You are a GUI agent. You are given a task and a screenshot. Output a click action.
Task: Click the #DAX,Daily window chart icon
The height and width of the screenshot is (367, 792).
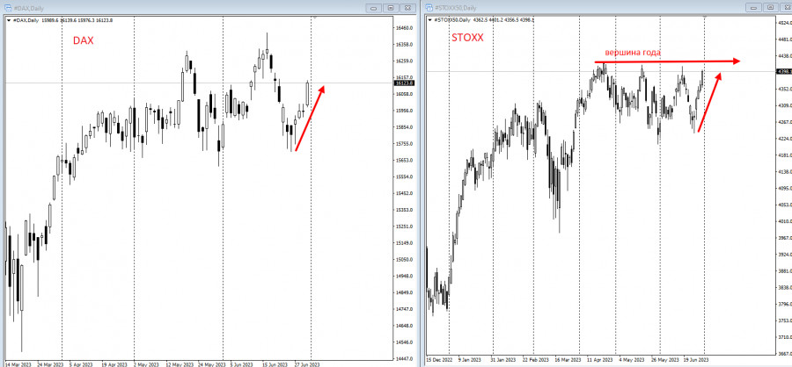(x=7, y=8)
